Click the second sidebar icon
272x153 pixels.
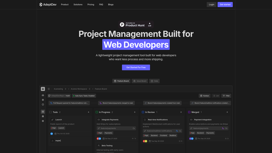tap(43, 100)
